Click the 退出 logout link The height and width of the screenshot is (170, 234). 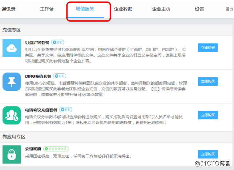coord(229,9)
